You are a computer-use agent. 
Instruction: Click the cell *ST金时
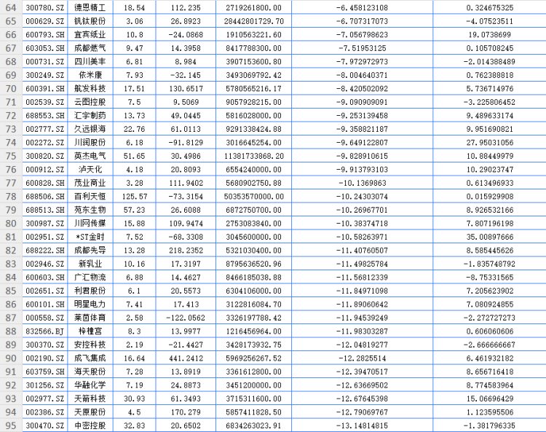(90, 237)
